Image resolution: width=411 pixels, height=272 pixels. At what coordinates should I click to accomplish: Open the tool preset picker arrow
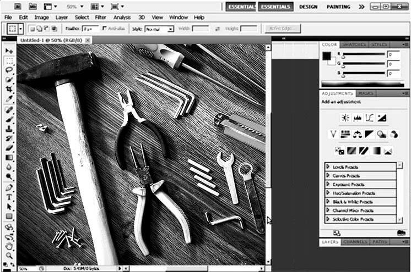[21, 29]
